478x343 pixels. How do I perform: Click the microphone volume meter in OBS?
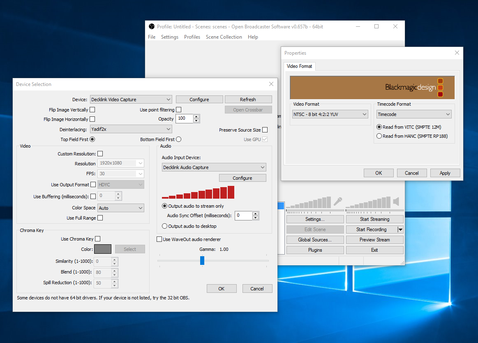click(x=309, y=202)
